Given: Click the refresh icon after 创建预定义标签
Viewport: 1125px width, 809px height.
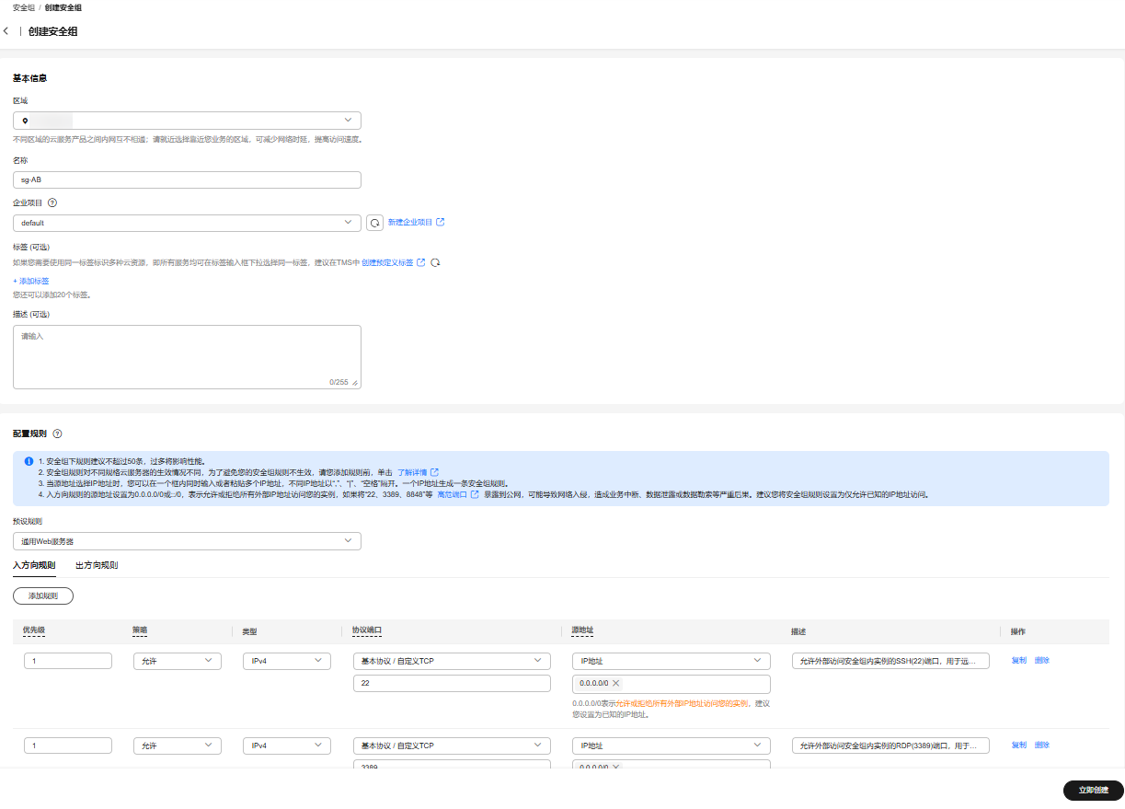Looking at the screenshot, I should coord(436,262).
